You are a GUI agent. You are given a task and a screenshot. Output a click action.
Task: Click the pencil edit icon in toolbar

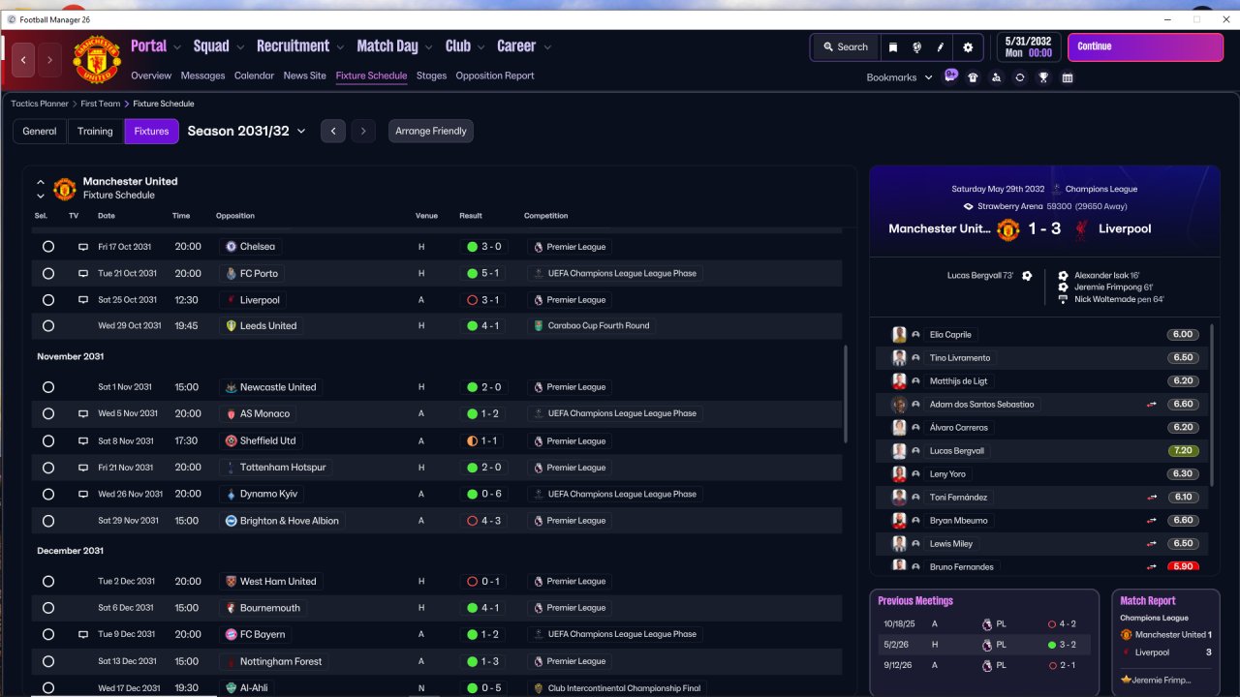coord(940,46)
